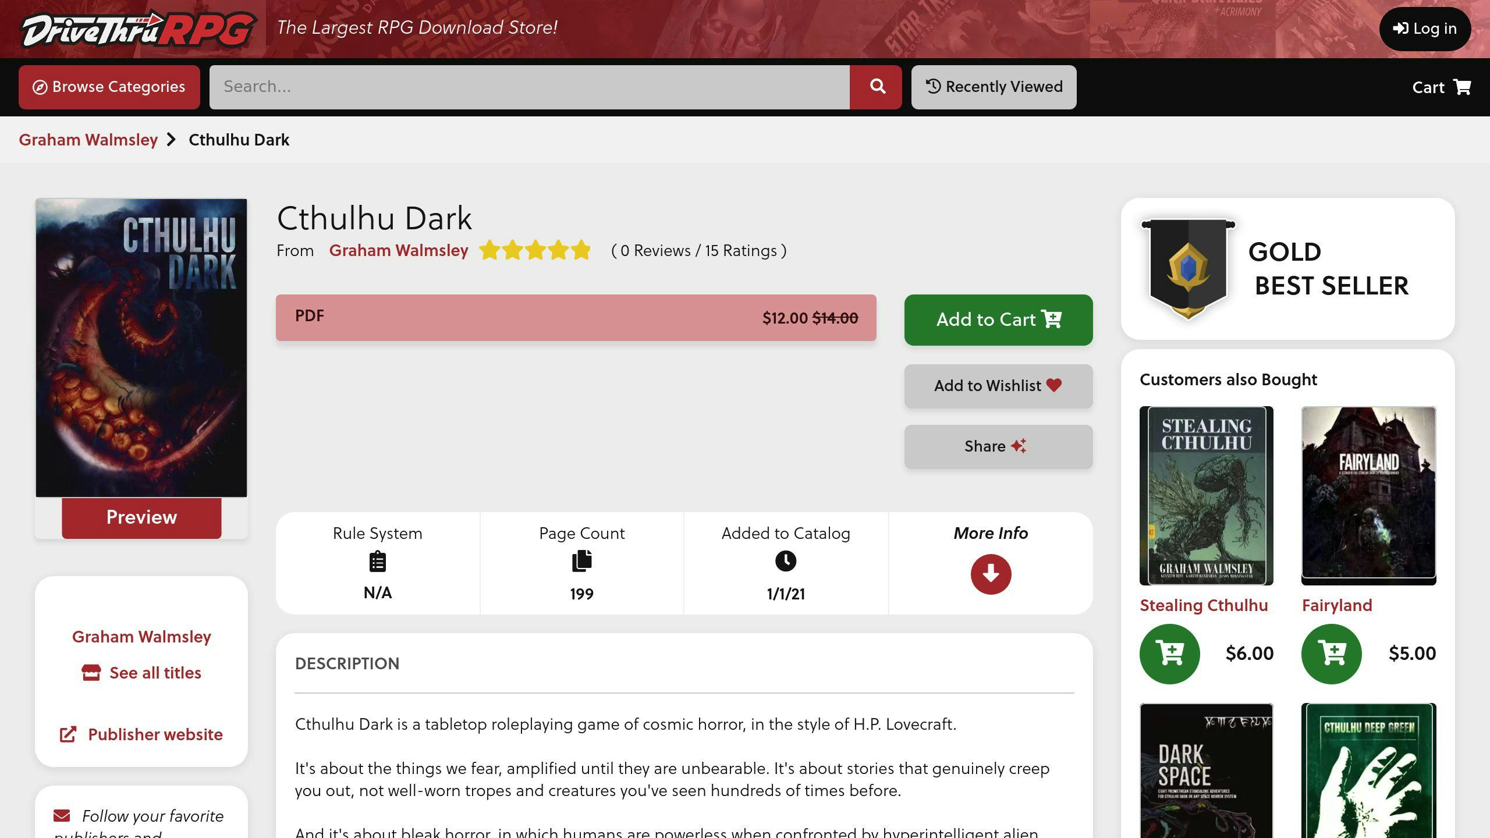Viewport: 1490px width, 838px height.
Task: Open Stealing Cthulhu cover thumbnail
Action: point(1207,496)
